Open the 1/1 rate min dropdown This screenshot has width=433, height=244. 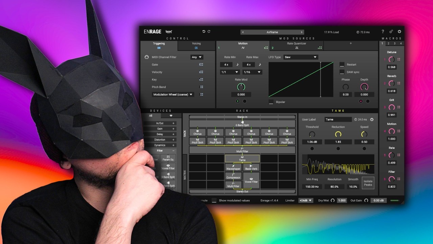[x=230, y=72]
